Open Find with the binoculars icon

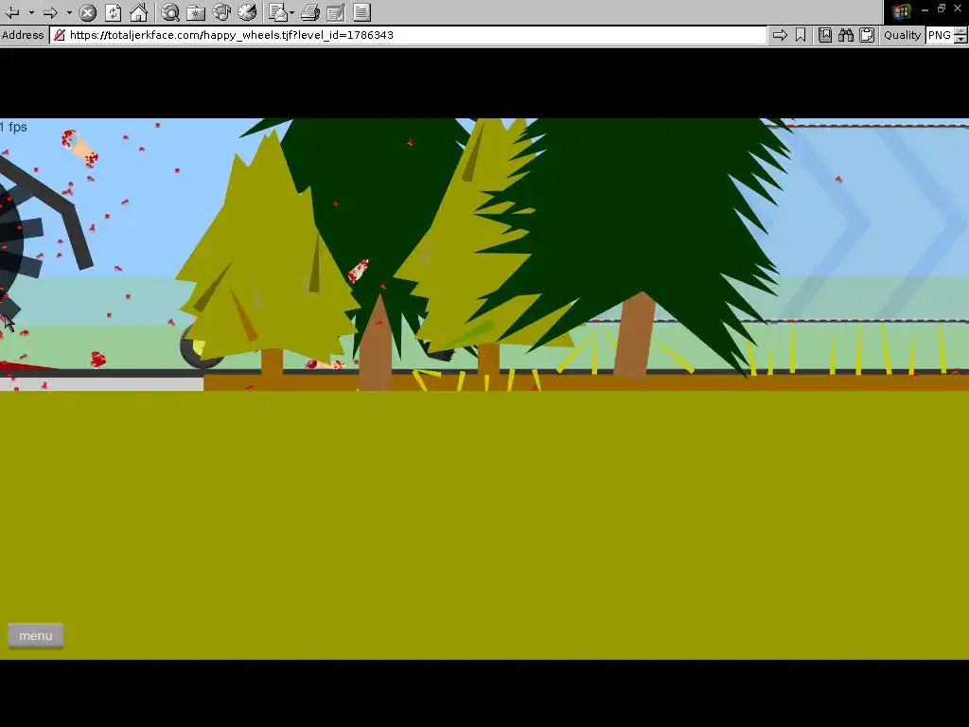point(846,35)
